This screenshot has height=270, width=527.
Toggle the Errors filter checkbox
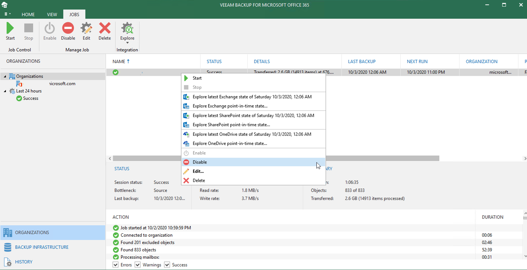[x=116, y=265]
